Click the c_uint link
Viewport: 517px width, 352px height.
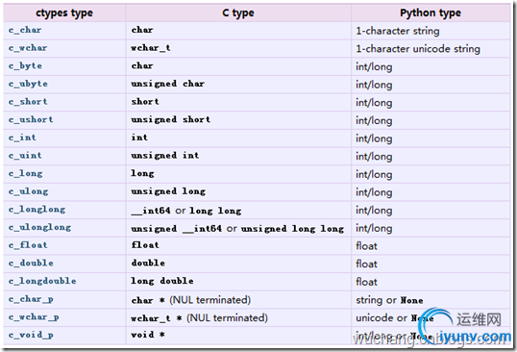tap(25, 156)
